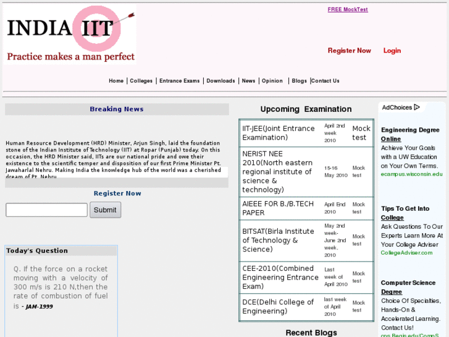The width and height of the screenshot is (449, 337).
Task: Click the 'April 2nd week 2010' date cell
Action: (x=335, y=133)
